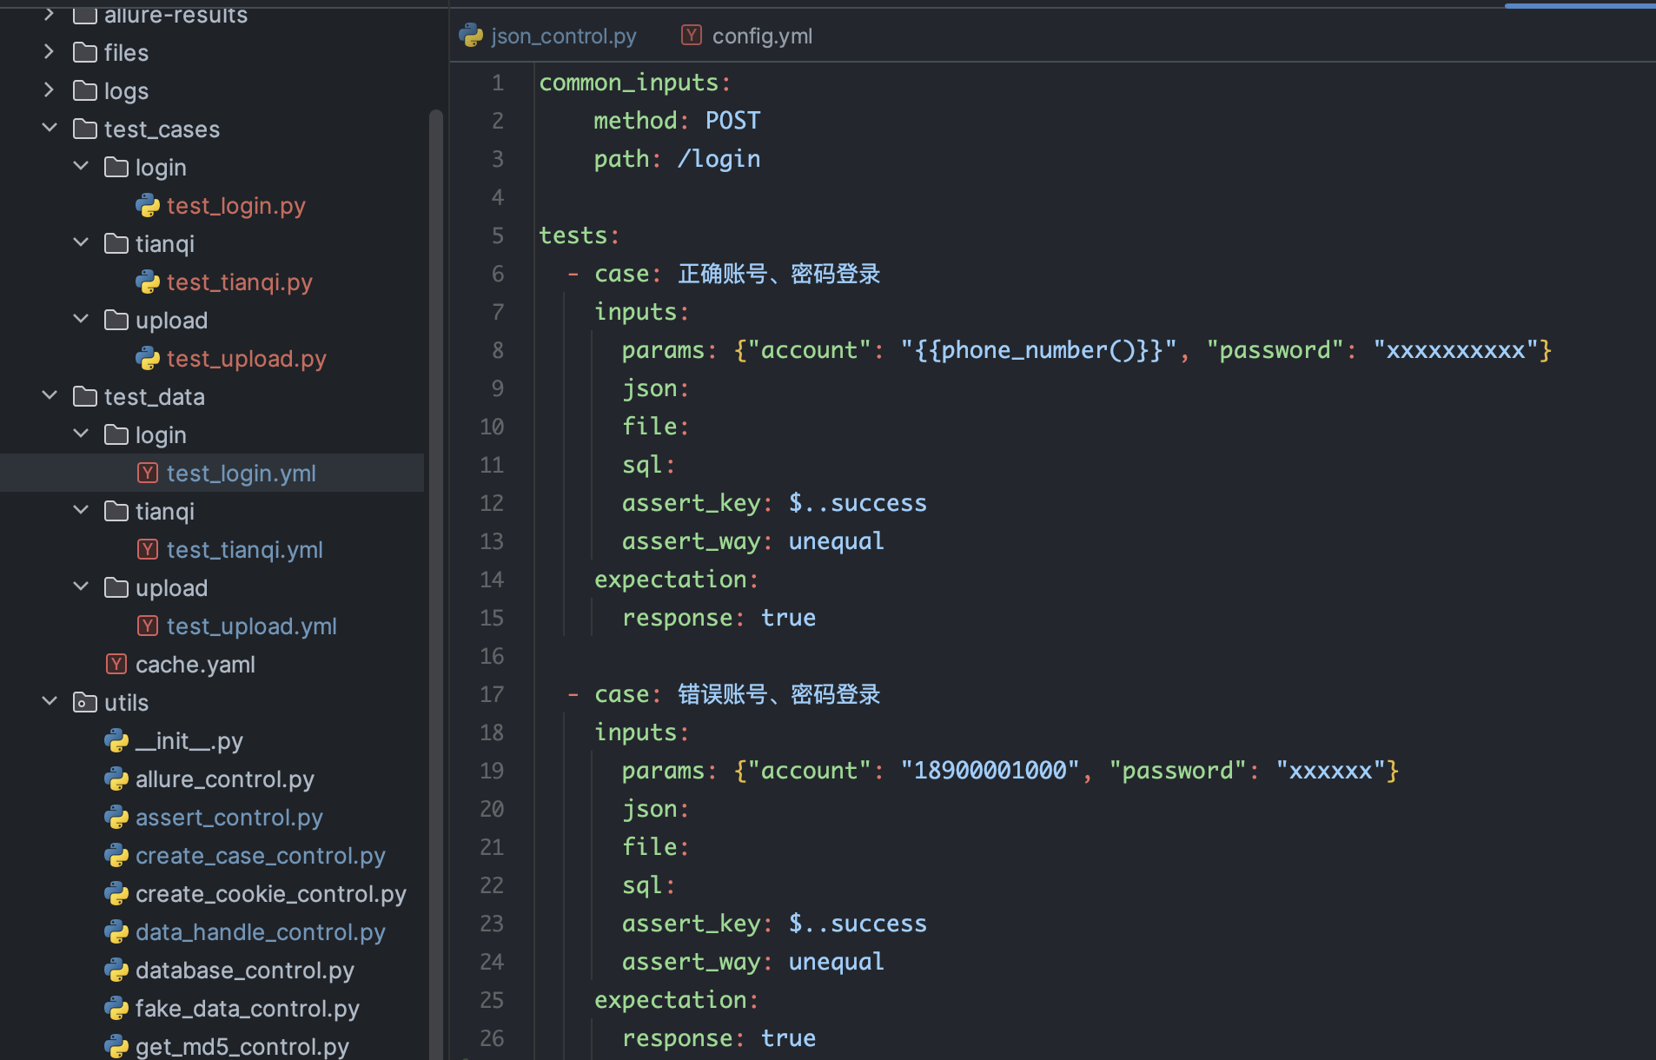This screenshot has height=1060, width=1656.
Task: Expand the files folder chevron
Action: tap(50, 52)
